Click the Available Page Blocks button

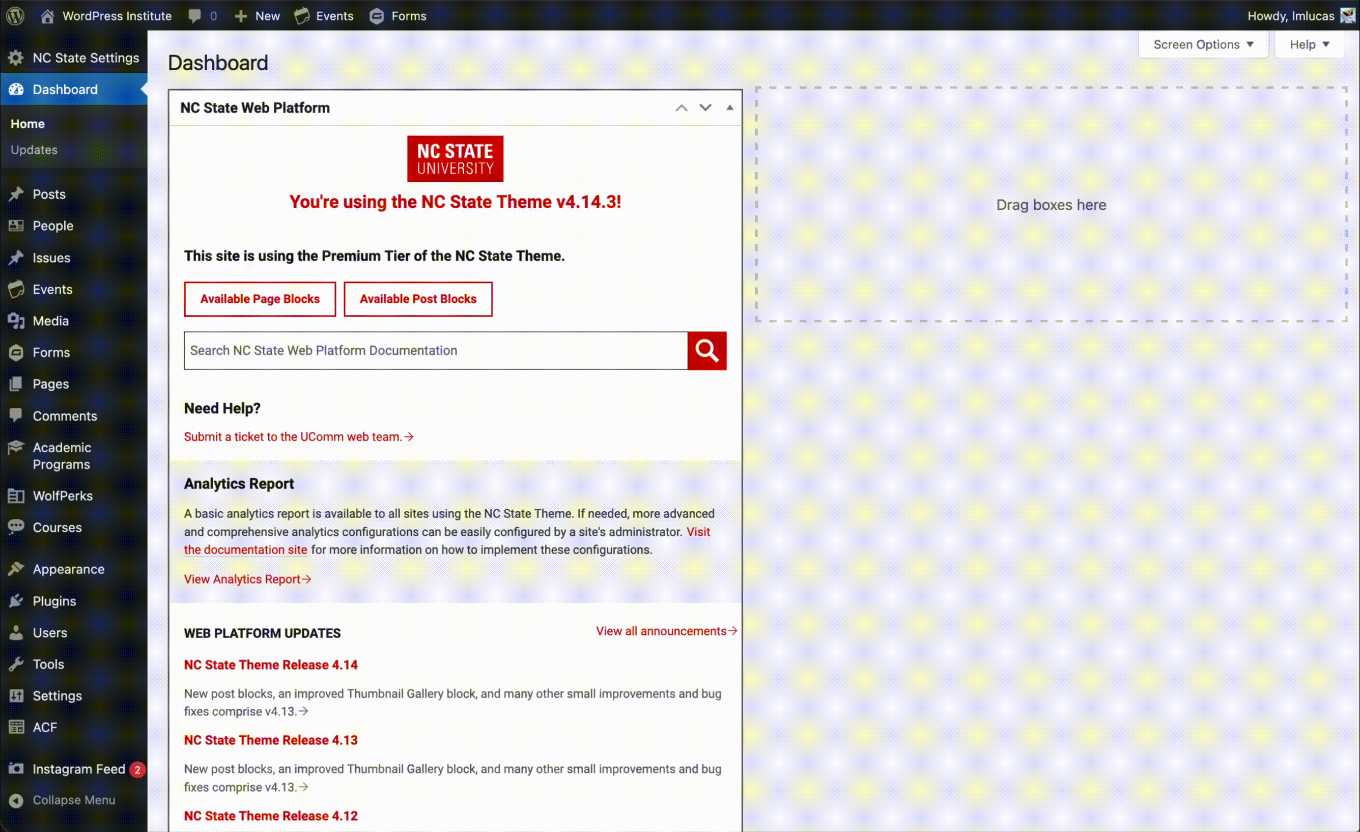260,299
